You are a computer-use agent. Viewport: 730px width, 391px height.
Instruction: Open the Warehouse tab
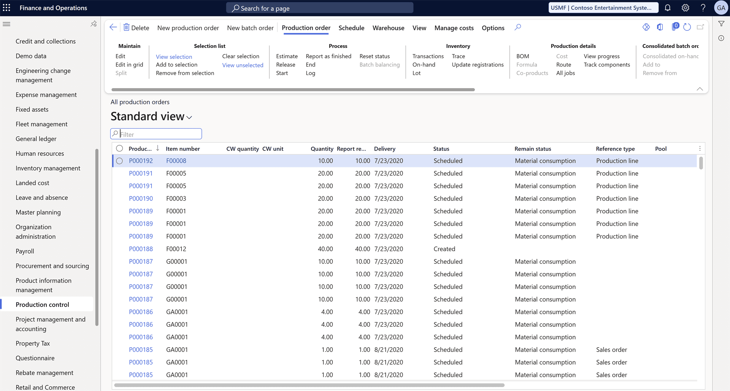(388, 28)
